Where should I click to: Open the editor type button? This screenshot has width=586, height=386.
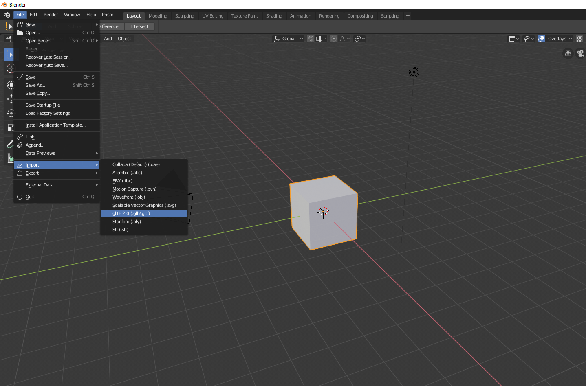pos(9,39)
